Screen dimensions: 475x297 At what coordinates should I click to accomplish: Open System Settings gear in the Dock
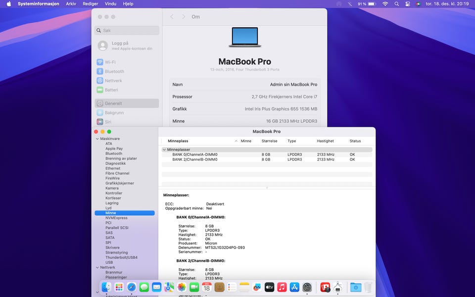[x=307, y=287]
